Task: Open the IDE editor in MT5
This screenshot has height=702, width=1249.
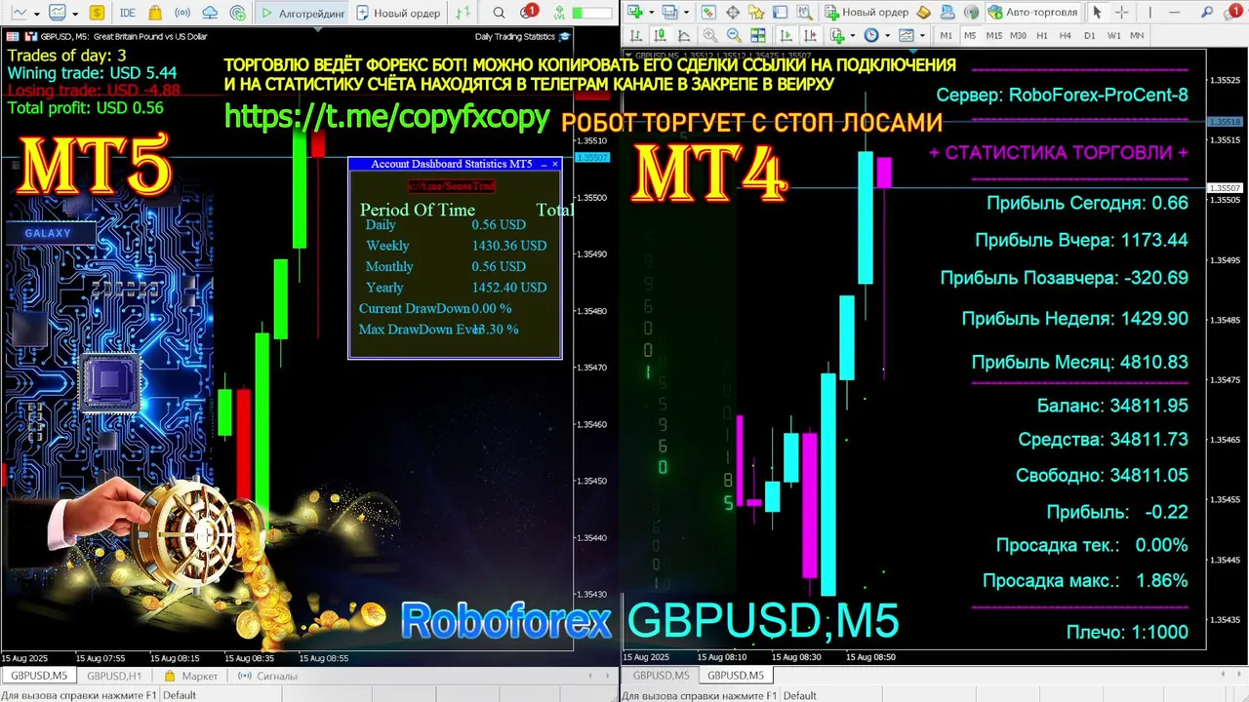Action: [x=128, y=13]
